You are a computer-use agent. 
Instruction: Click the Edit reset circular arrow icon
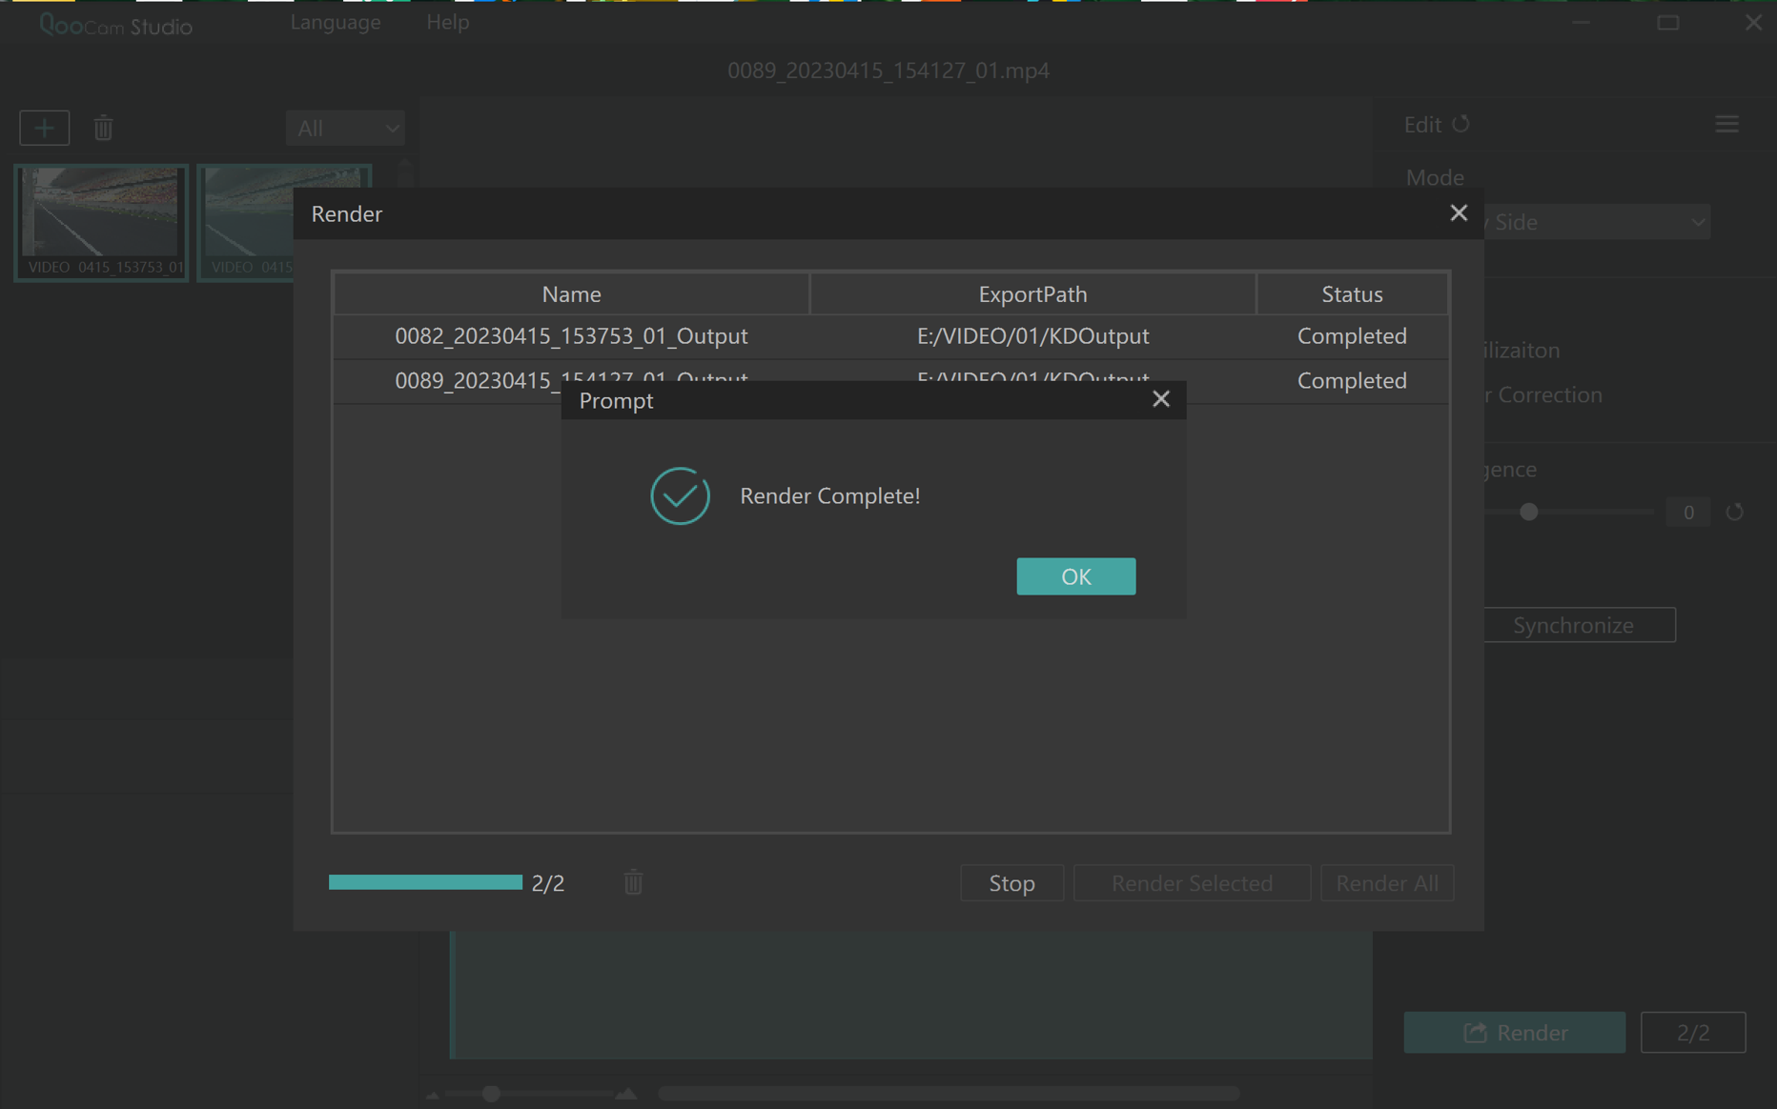click(x=1460, y=125)
